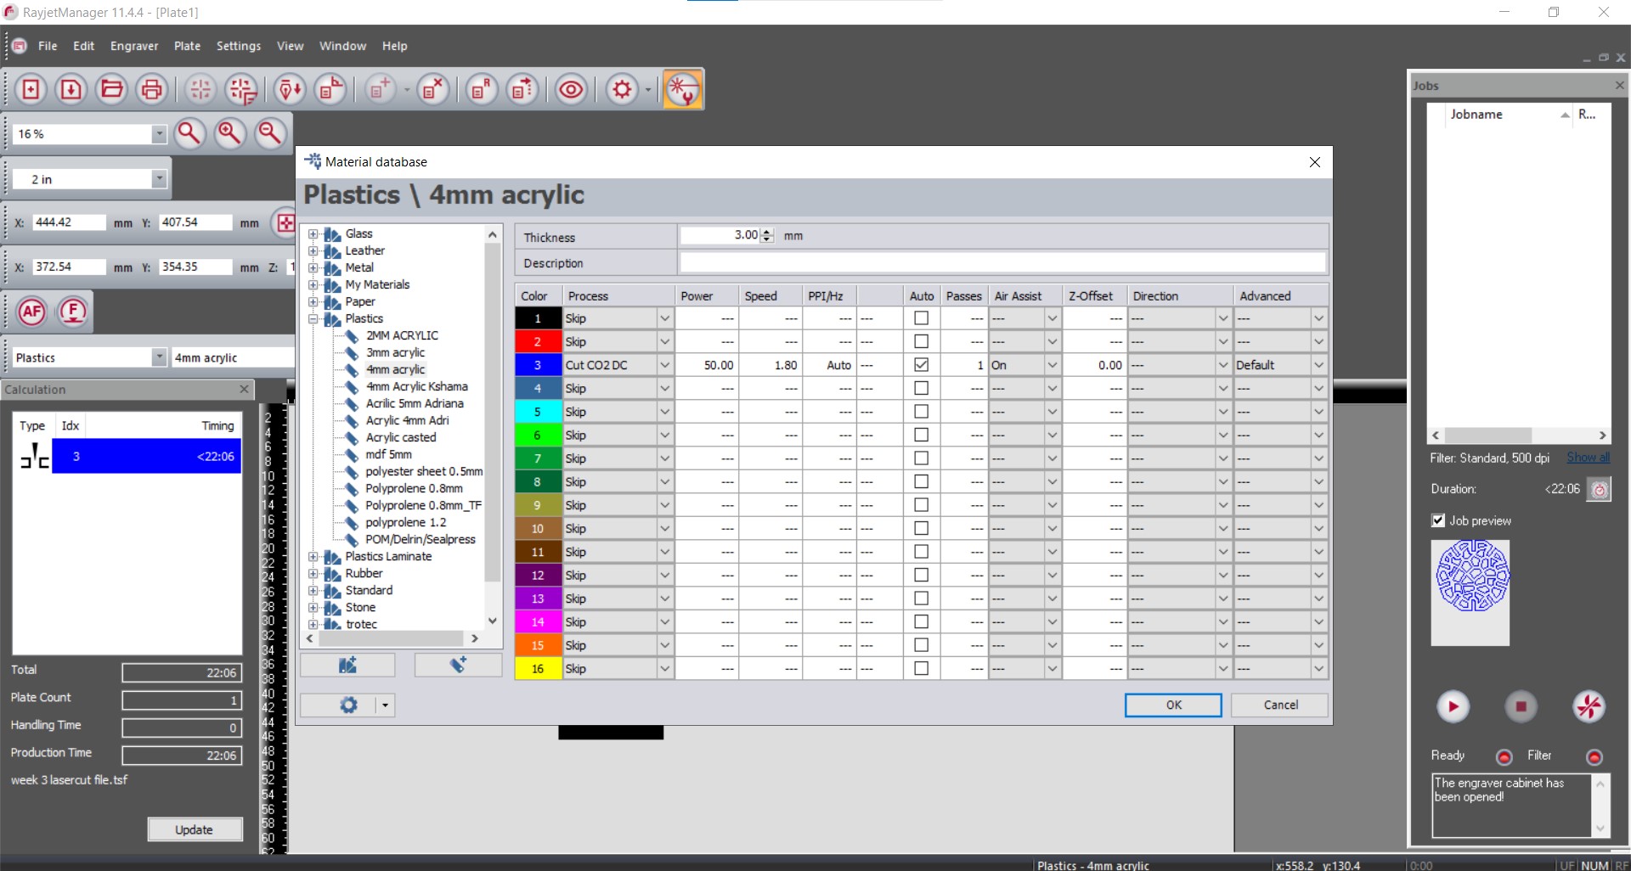Open the Settings menu

pos(239,46)
